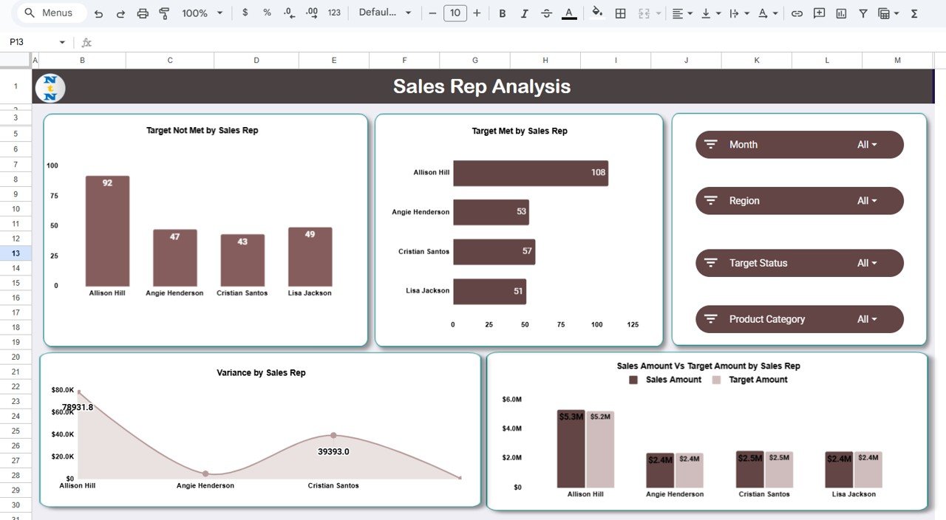Screen dimensions: 946x520
Task: Open the Month slicer All dropdown
Action: point(866,144)
